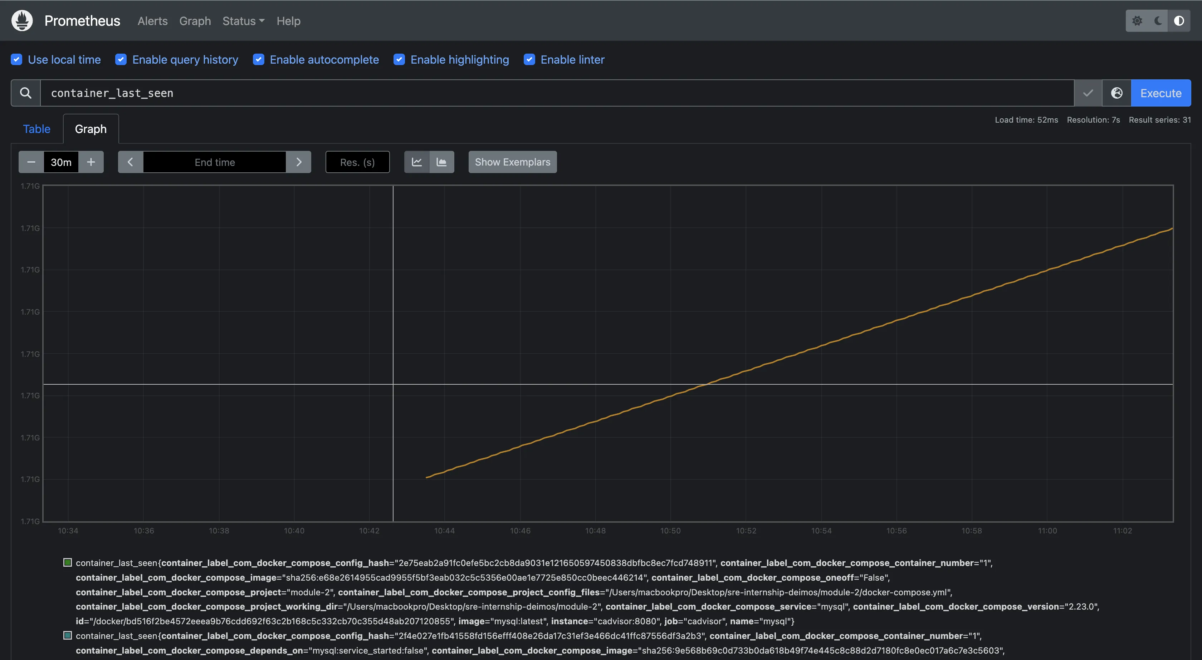Switch to light theme sun icon

coord(1137,21)
